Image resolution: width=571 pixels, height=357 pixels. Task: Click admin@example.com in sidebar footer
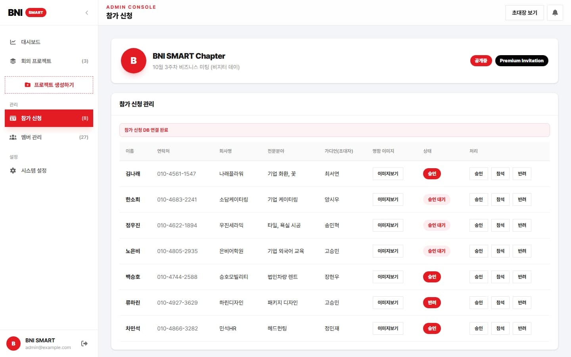(x=48, y=347)
